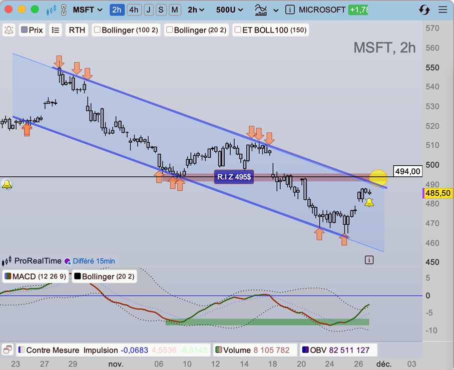Image resolution: width=454 pixels, height=370 pixels.
Task: Click the list icon next to Prix
Action: (55, 30)
